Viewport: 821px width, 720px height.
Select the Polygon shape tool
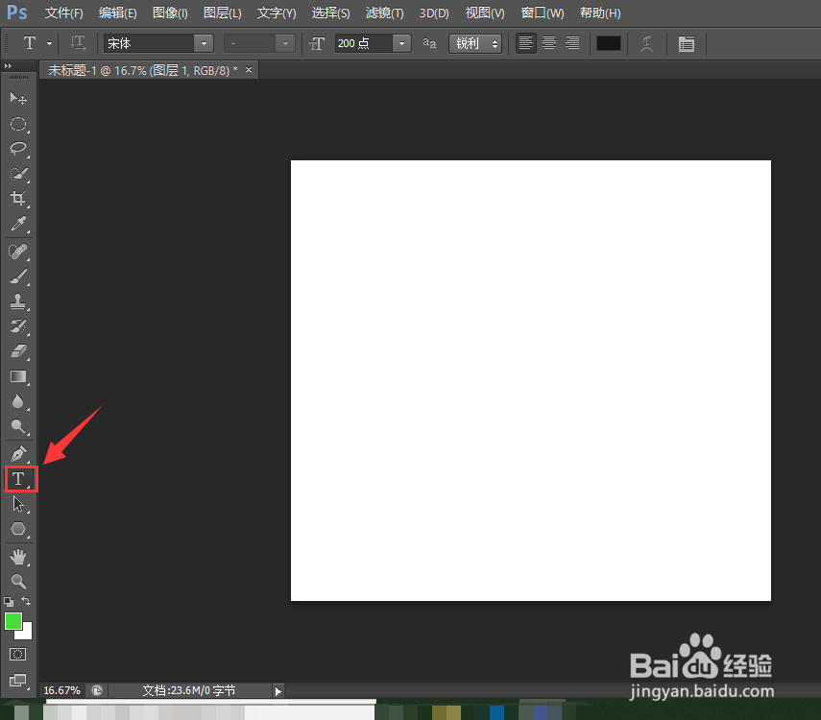pos(18,529)
